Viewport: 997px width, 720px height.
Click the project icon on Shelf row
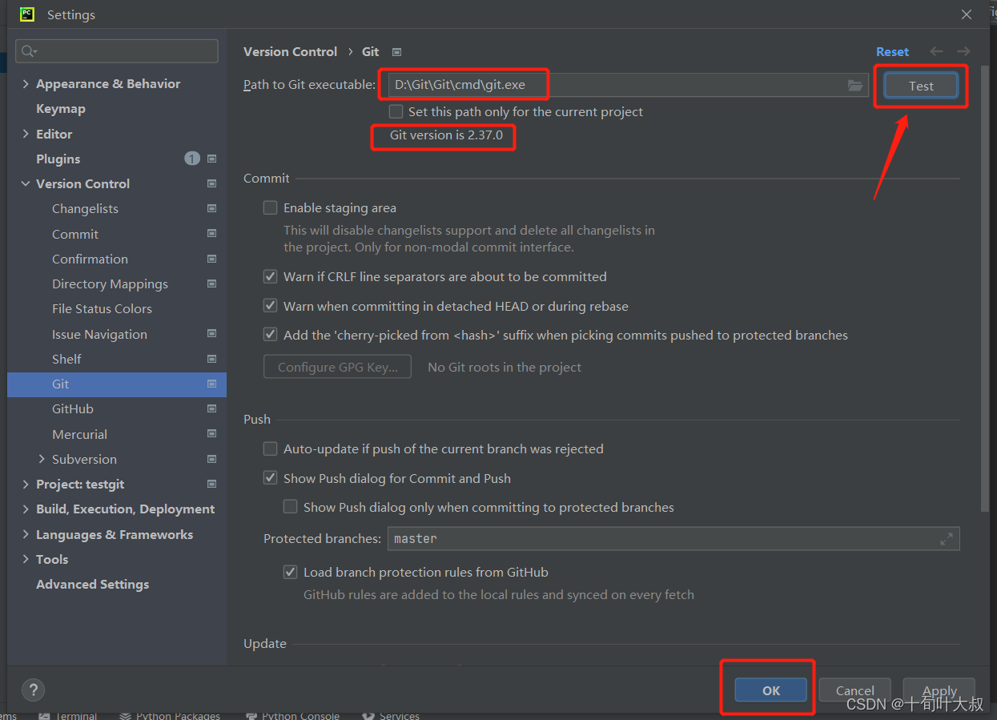[x=211, y=359]
